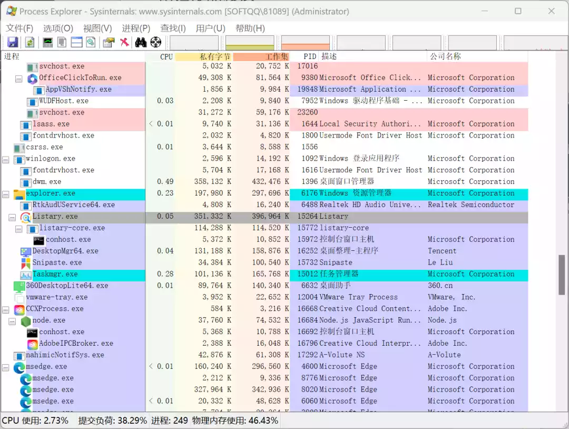Click the DLL/Handles view toolbar icon

(x=91, y=43)
